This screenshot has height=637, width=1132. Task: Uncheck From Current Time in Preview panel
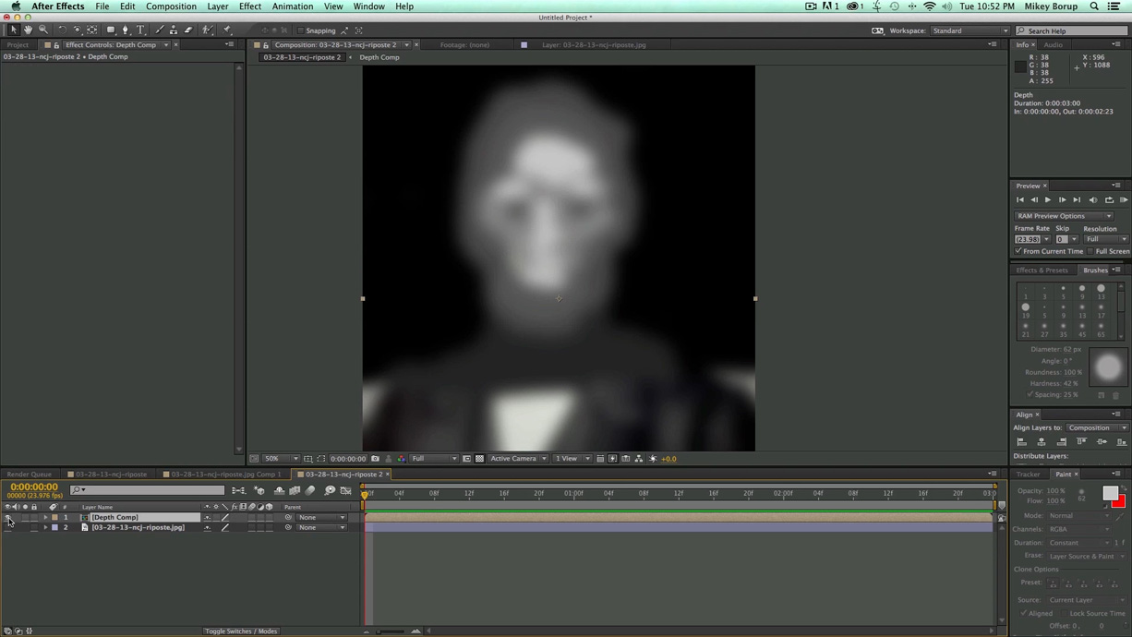1018,251
